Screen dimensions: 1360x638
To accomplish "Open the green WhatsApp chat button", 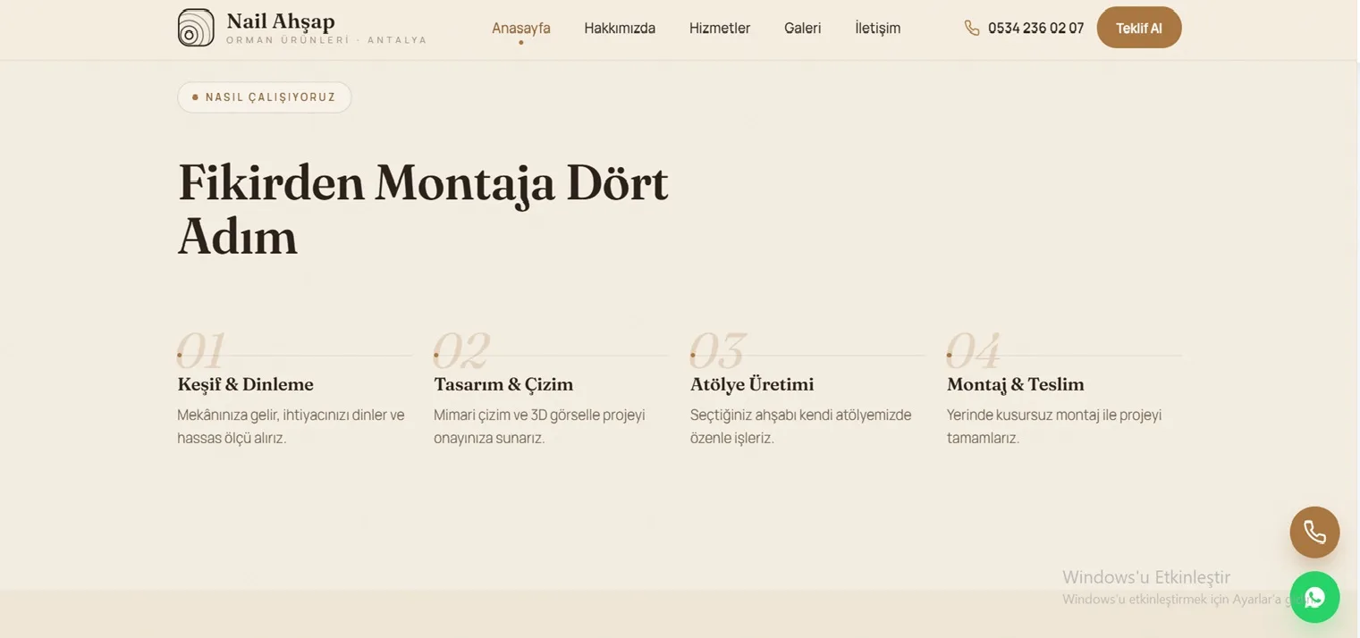I will (x=1314, y=597).
